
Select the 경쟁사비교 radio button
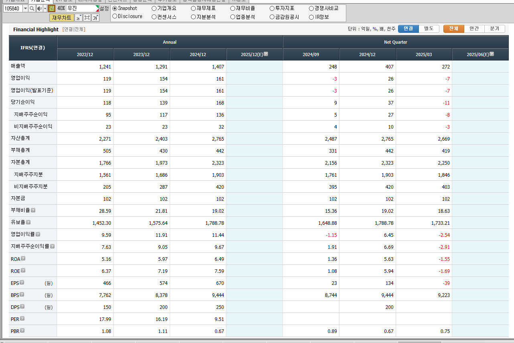pos(312,8)
